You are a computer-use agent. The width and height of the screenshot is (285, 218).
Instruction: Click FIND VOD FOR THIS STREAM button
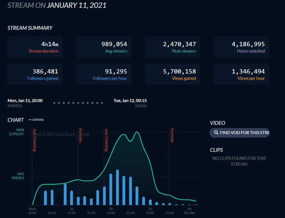(239, 133)
